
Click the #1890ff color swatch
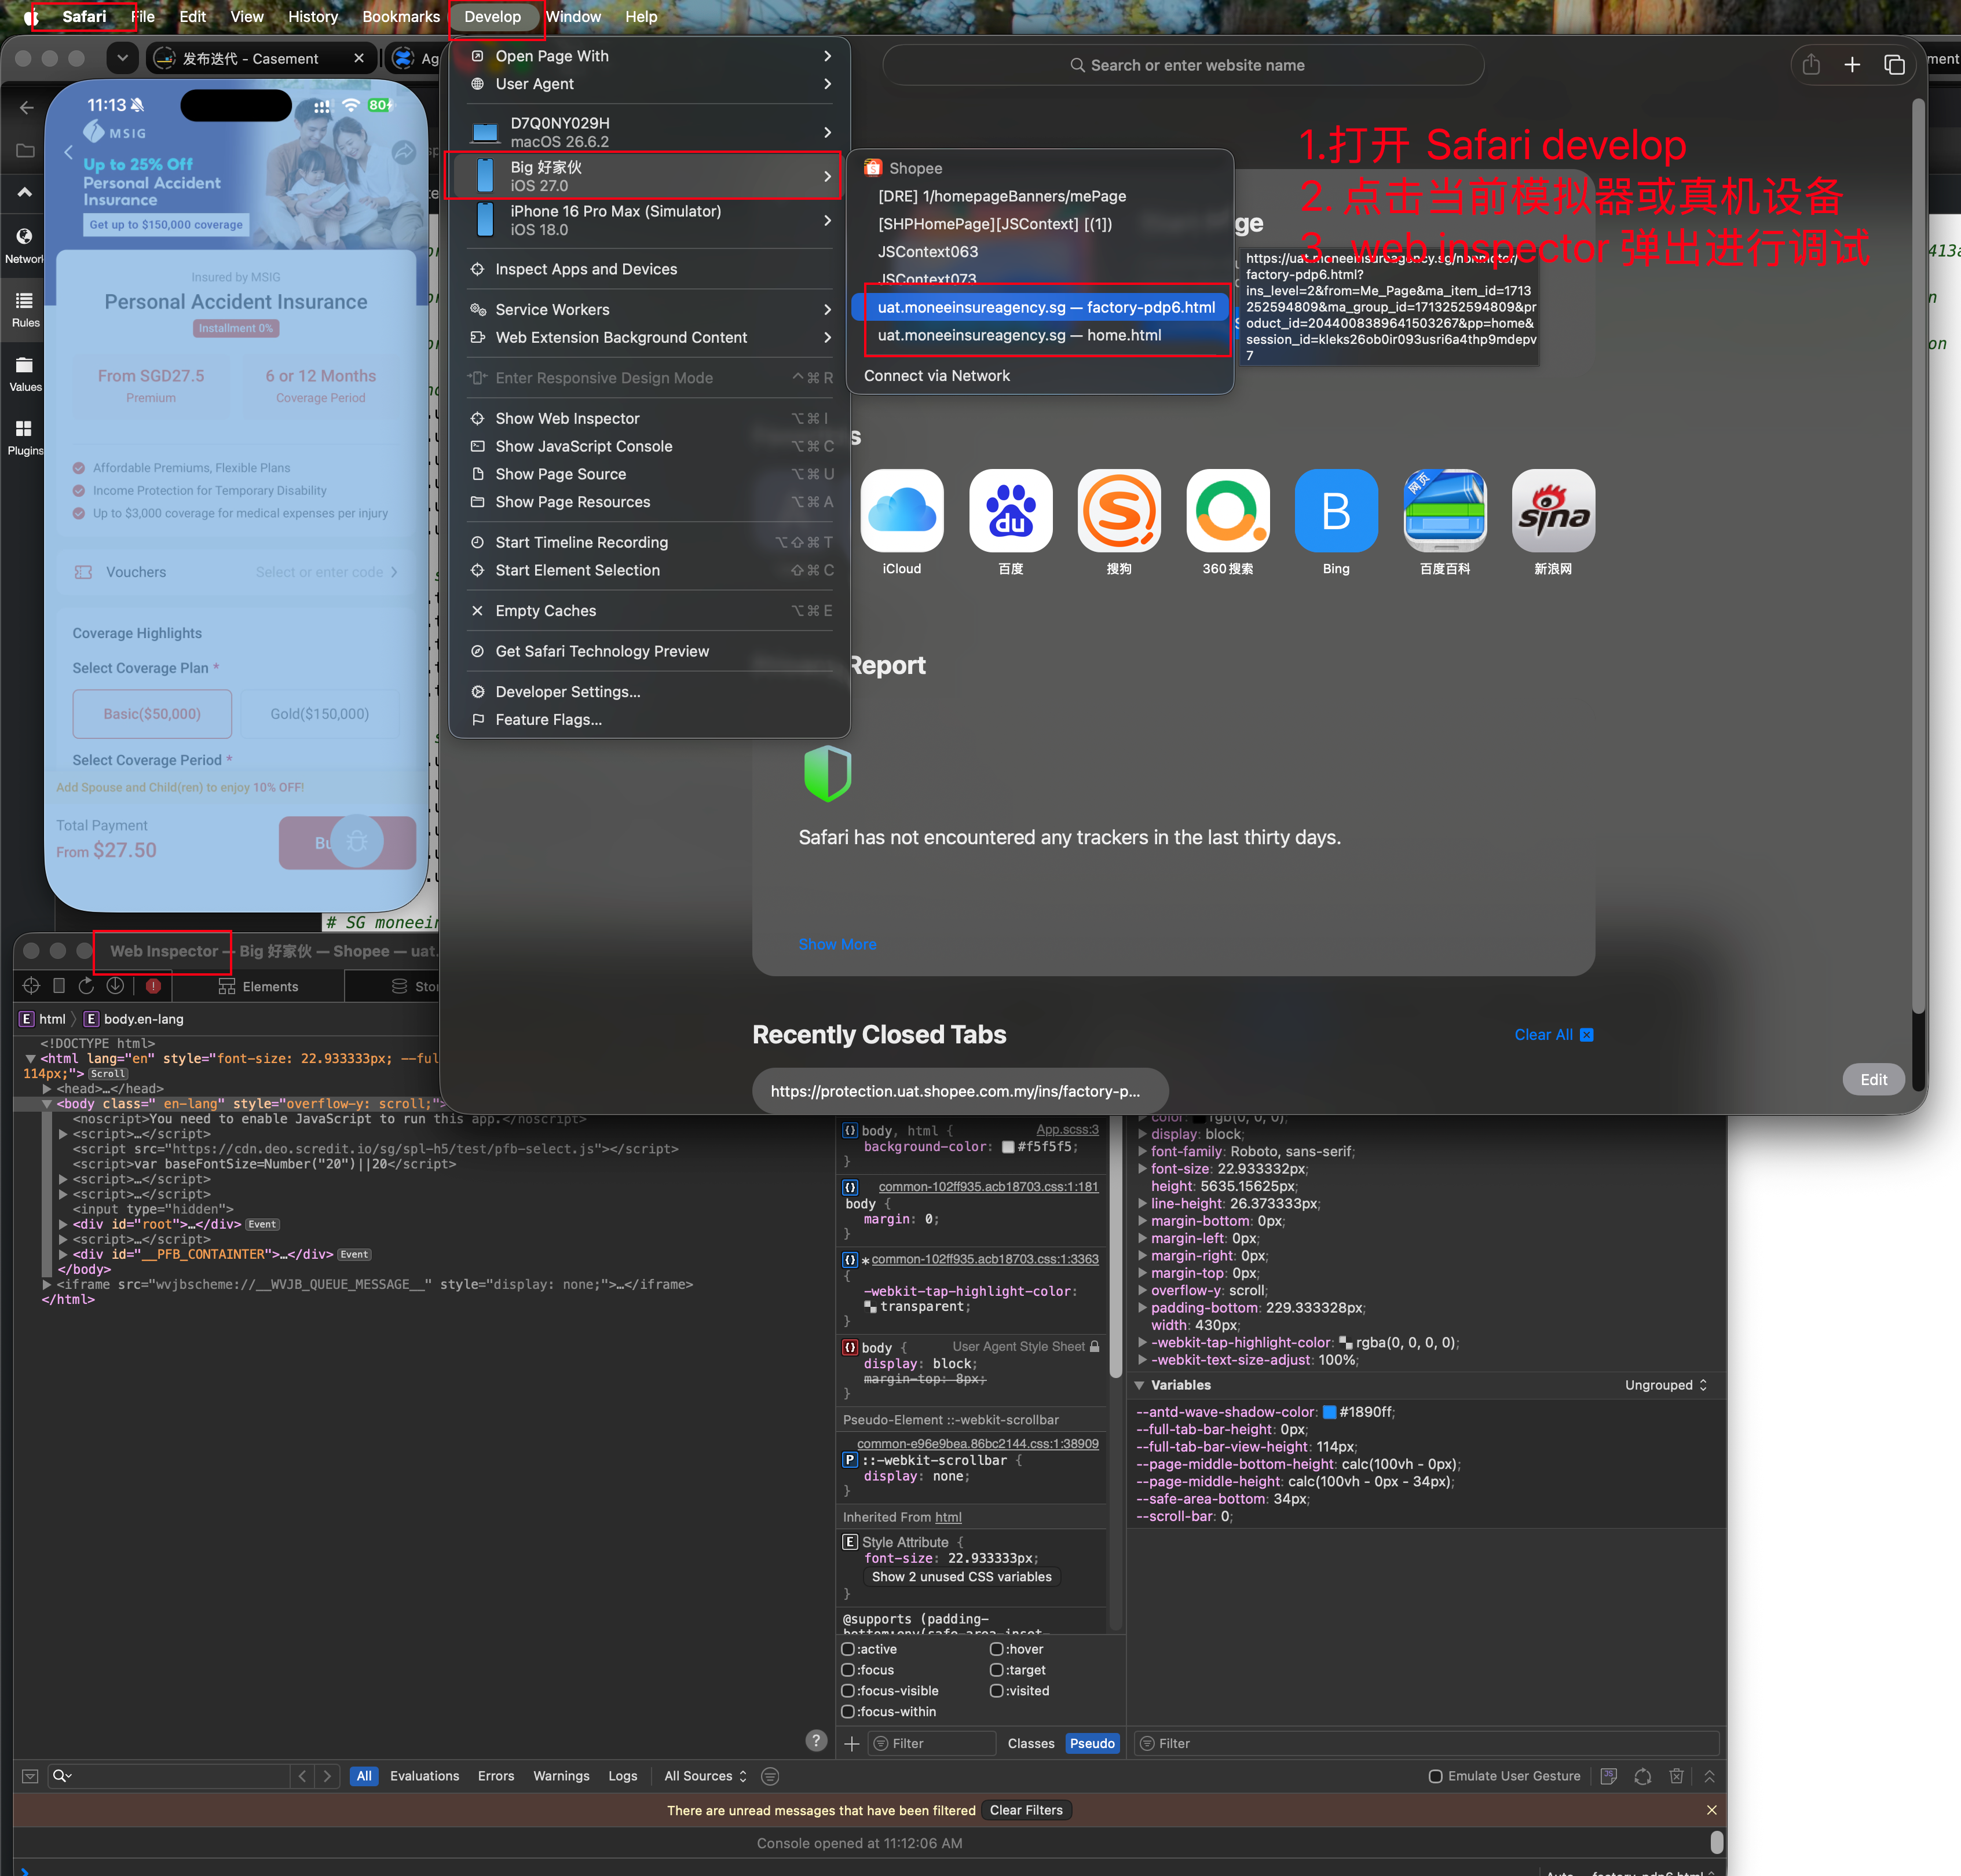coord(1329,1412)
